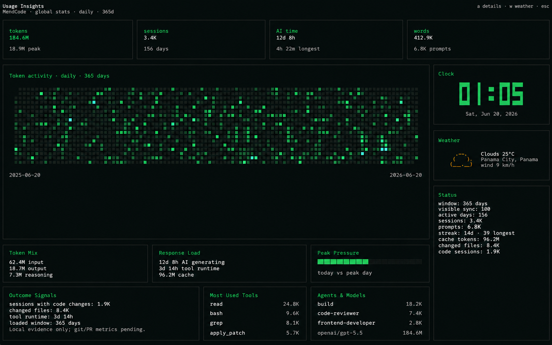The image size is (552, 345).
Task: Click the '18.9M peak' text
Action: (x=25, y=49)
